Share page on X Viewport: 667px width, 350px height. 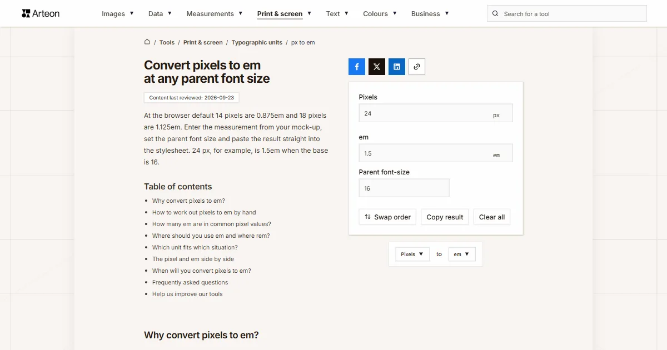(x=377, y=67)
